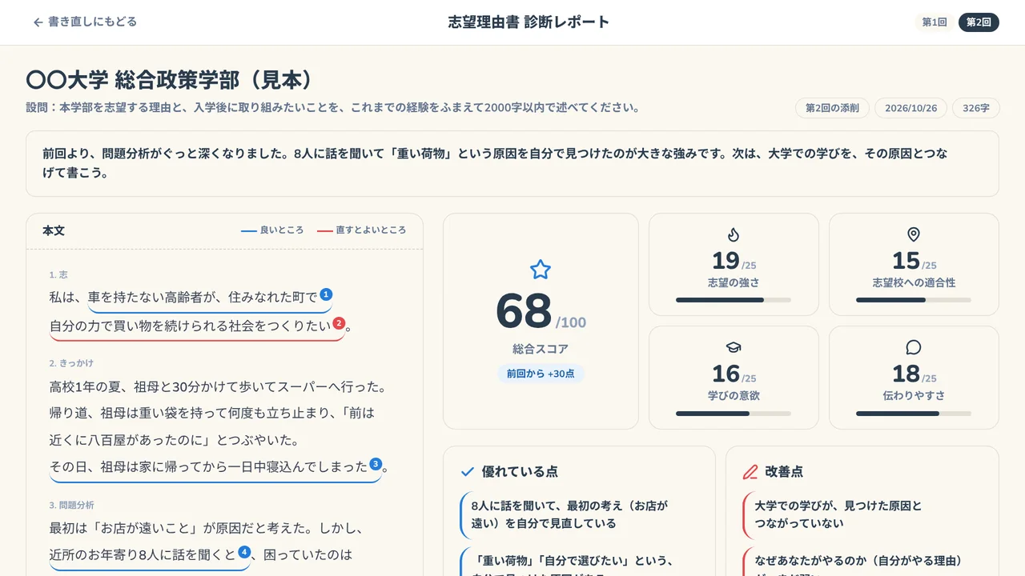The image size is (1025, 576).
Task: Click the star icon above total score
Action: (x=541, y=270)
